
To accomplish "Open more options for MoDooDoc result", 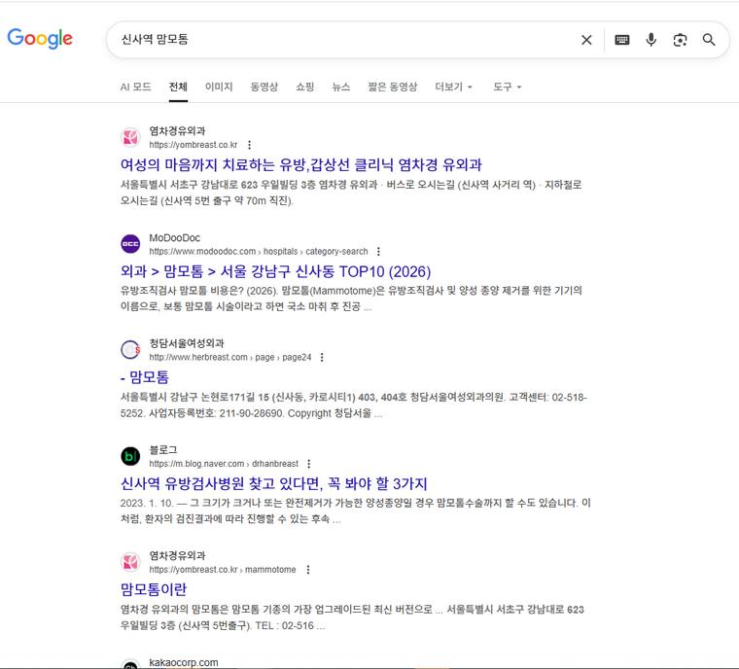I will 378,251.
